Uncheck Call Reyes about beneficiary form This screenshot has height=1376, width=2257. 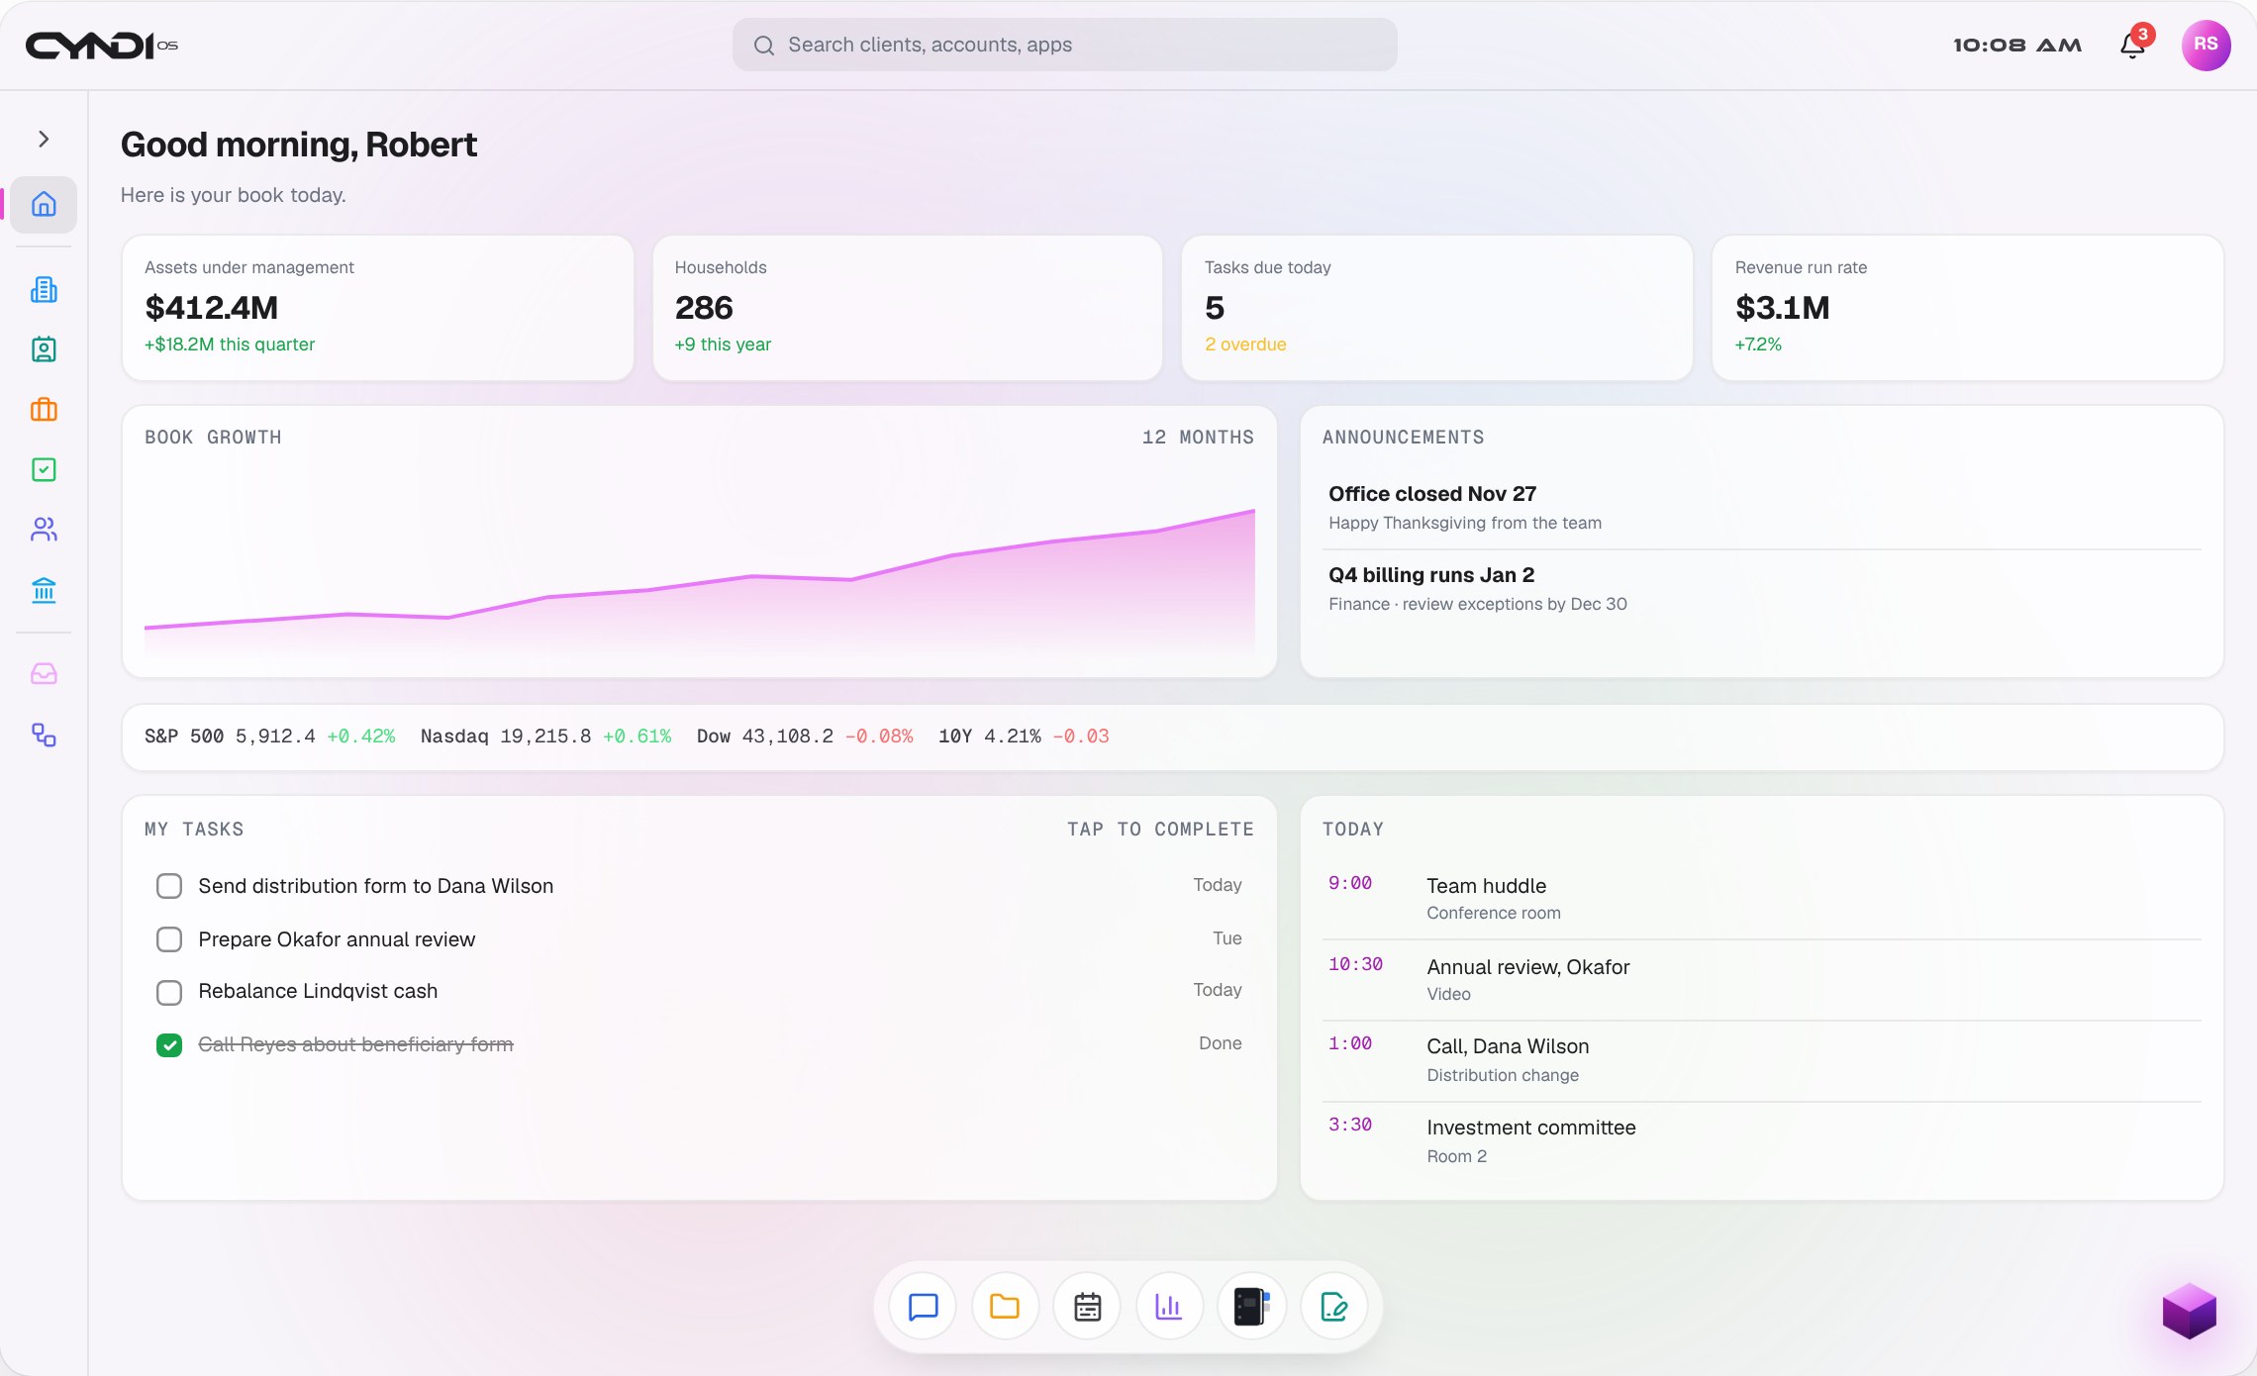[169, 1045]
